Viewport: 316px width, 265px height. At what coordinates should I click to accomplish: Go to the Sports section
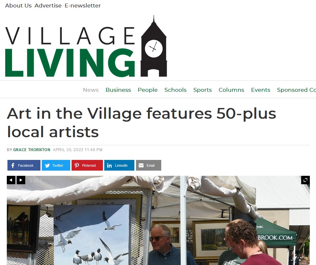coord(203,90)
